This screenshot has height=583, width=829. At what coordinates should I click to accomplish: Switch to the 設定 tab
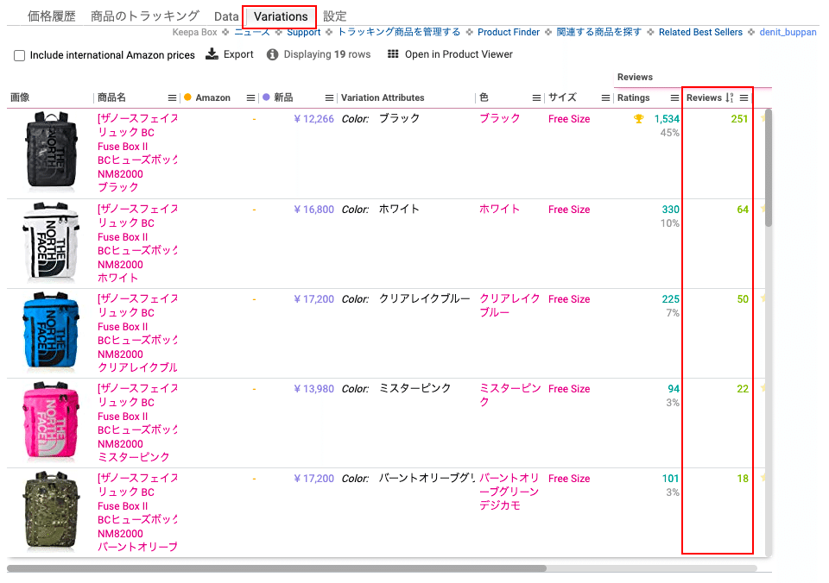[335, 16]
